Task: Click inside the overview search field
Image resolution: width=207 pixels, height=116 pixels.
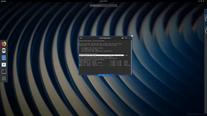Action: click(x=103, y=5)
